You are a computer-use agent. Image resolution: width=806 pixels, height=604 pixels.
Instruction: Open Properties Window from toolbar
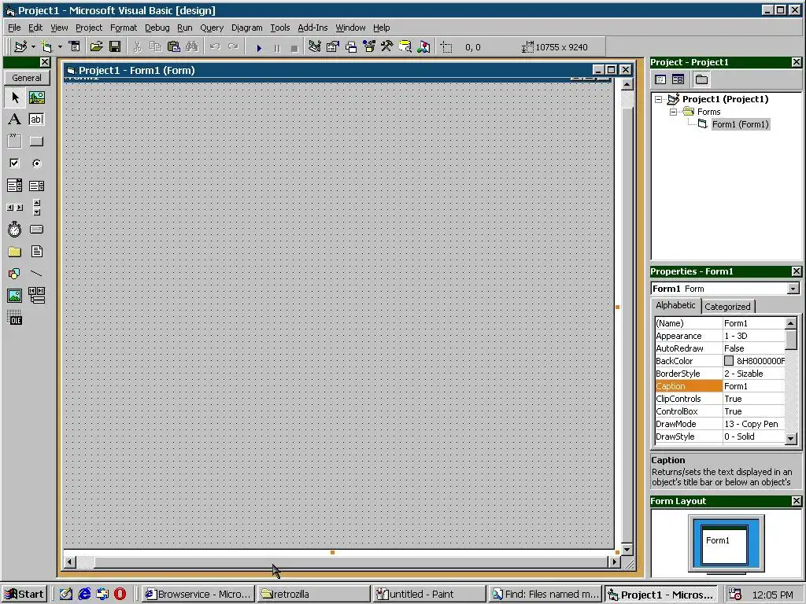[x=333, y=46]
